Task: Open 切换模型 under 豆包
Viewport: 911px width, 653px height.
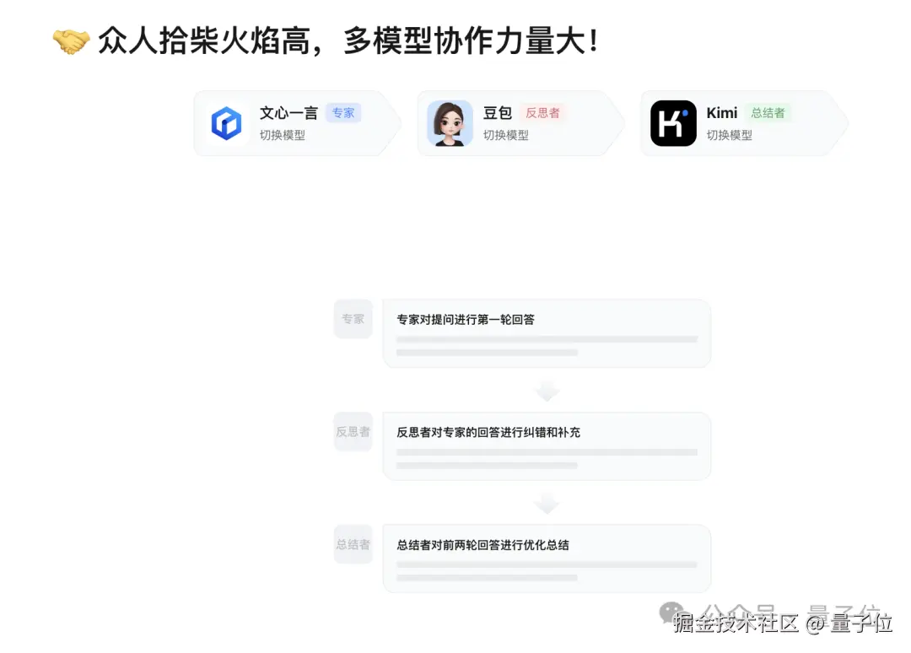Action: [505, 135]
